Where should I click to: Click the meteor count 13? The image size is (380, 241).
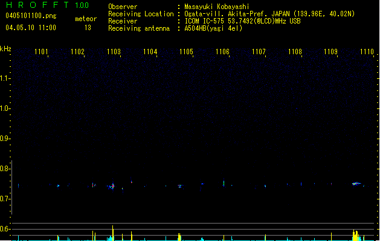[x=88, y=28]
